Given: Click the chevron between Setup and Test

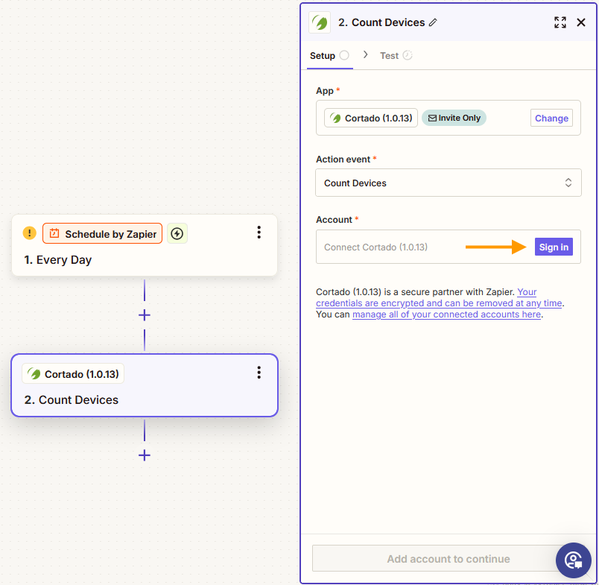Looking at the screenshot, I should pyautogui.click(x=366, y=55).
